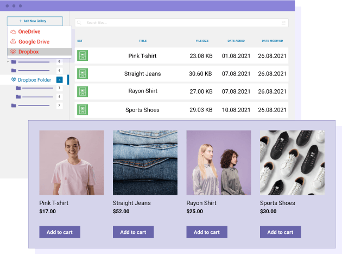Image resolution: width=342 pixels, height=254 pixels.
Task: Add Sports Shoes to cart
Action: tap(281, 232)
